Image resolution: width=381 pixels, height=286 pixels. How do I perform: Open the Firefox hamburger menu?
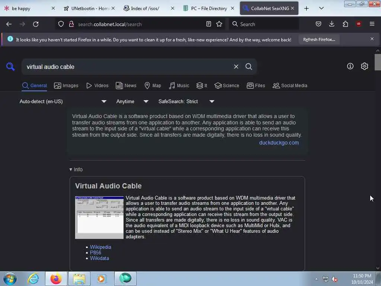[x=372, y=24]
